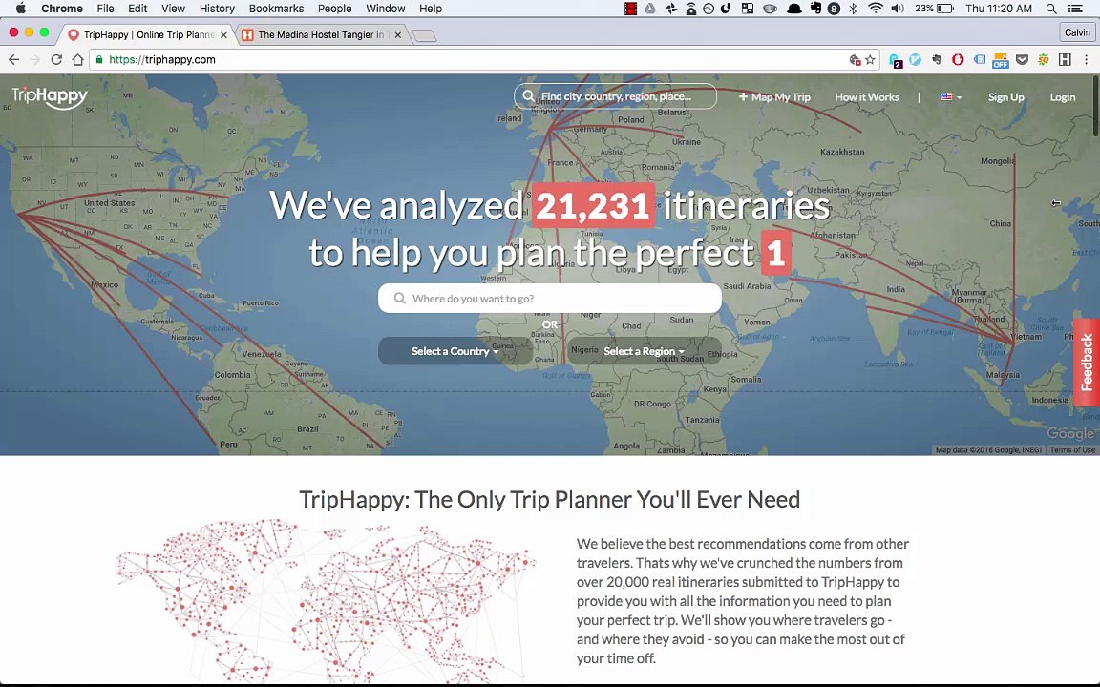This screenshot has height=687, width=1100.
Task: Focus the Find city, country, region search field
Action: pos(615,96)
